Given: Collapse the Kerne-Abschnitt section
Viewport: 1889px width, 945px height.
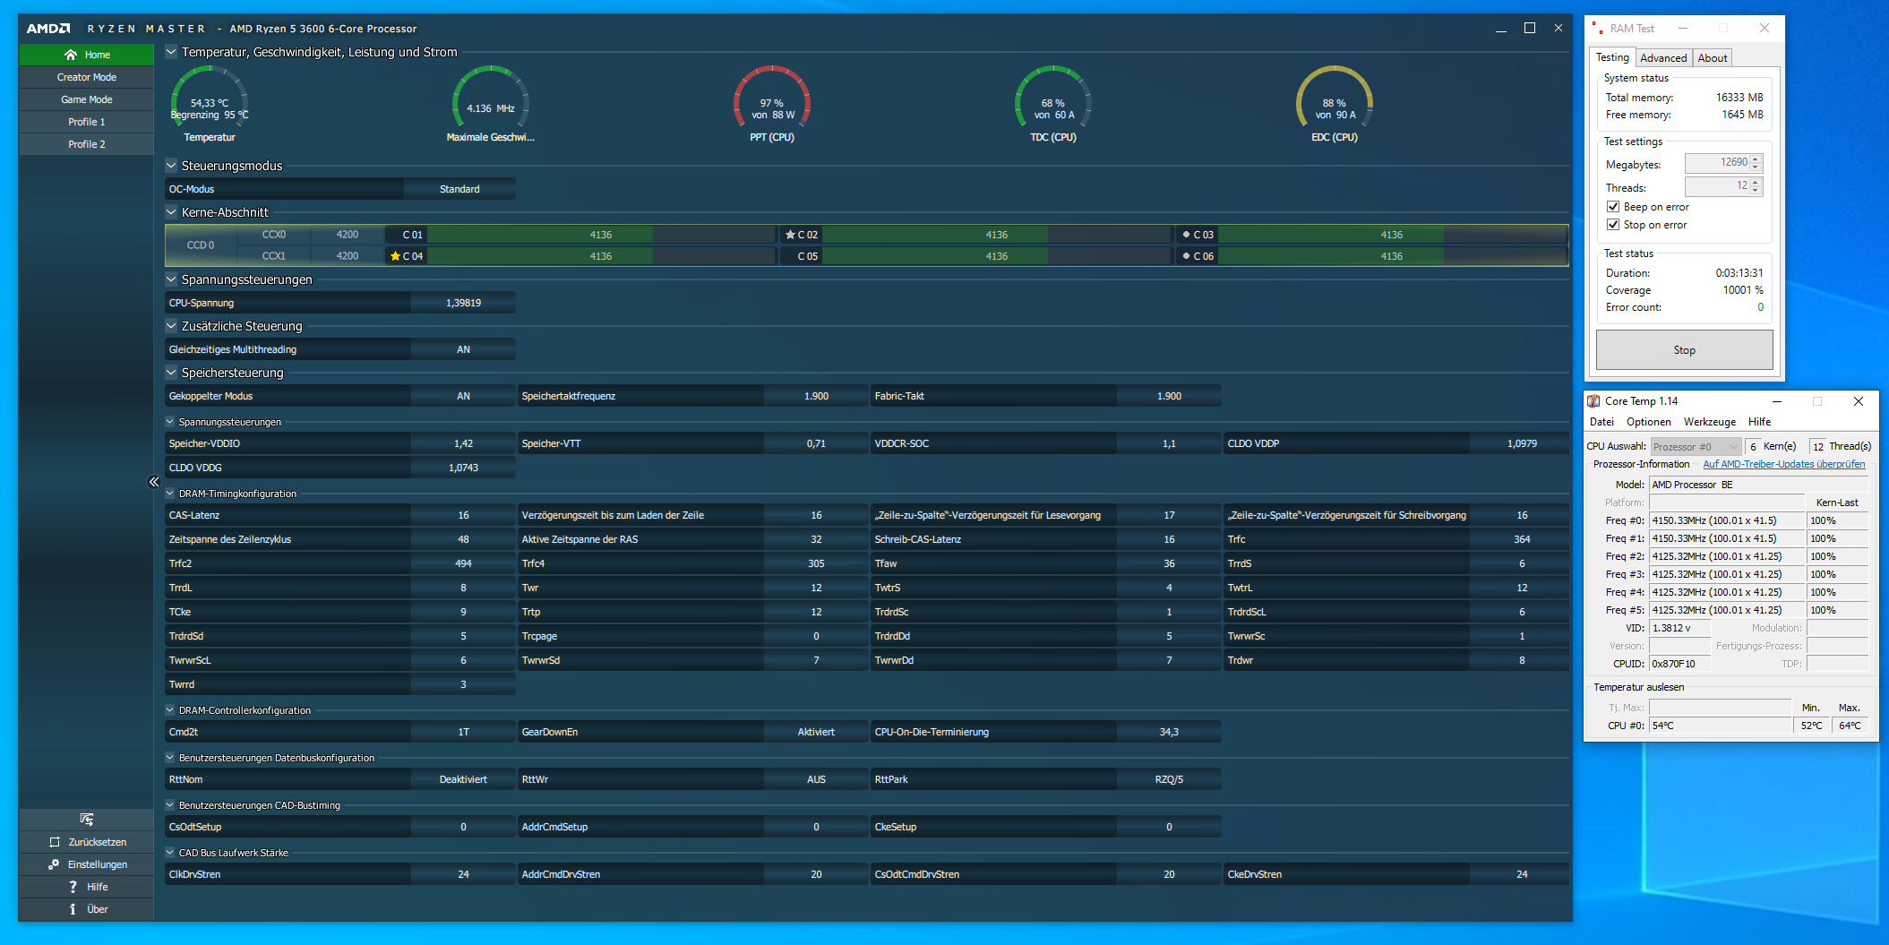Looking at the screenshot, I should point(171,212).
